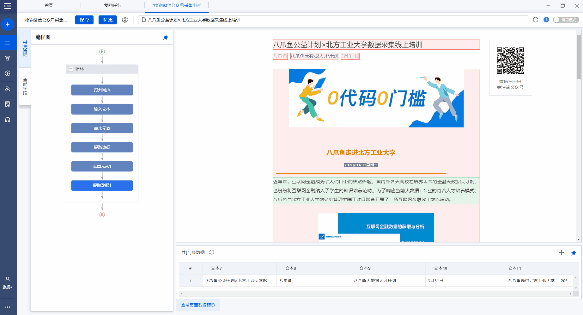Click the red stop end node in flowchart
The image size is (583, 315).
pyautogui.click(x=102, y=214)
